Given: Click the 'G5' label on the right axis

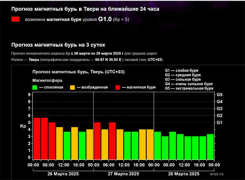Looking at the screenshot, I should pos(219,95).
